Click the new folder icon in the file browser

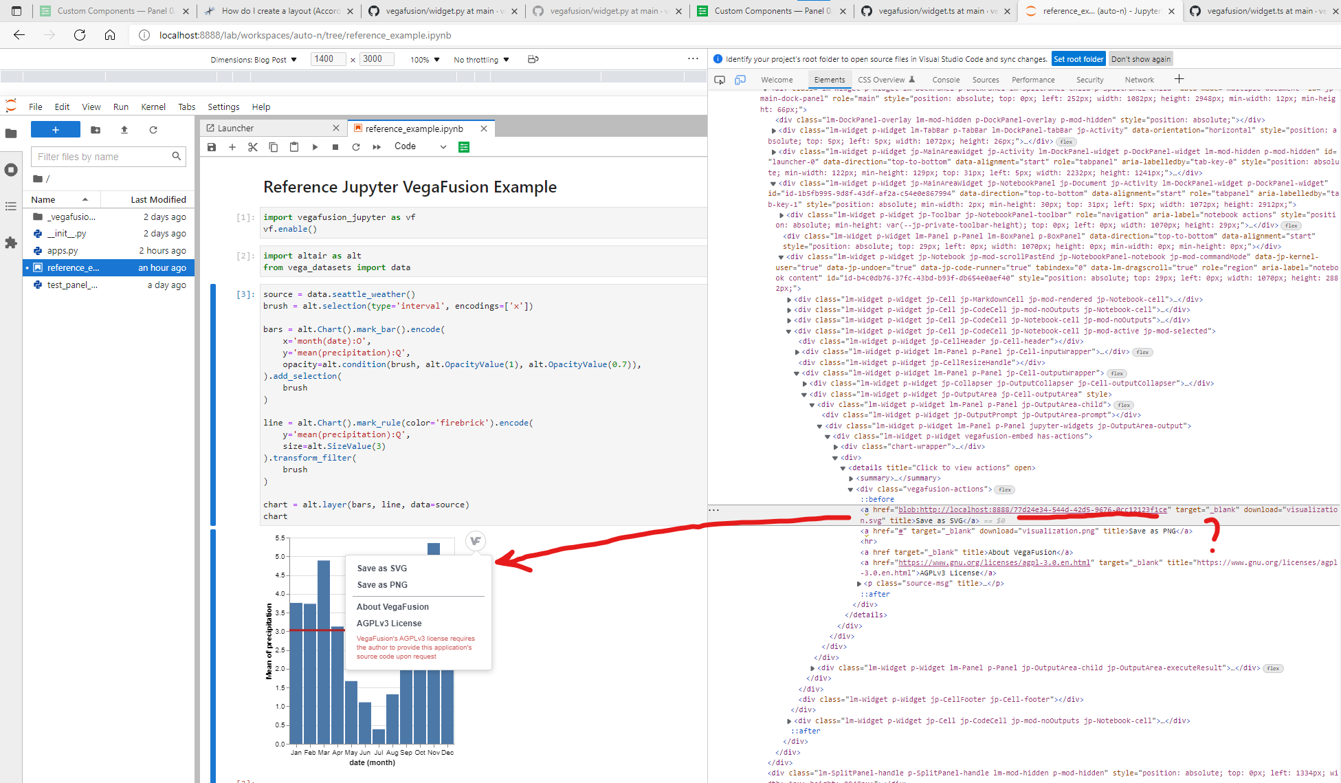click(x=96, y=130)
